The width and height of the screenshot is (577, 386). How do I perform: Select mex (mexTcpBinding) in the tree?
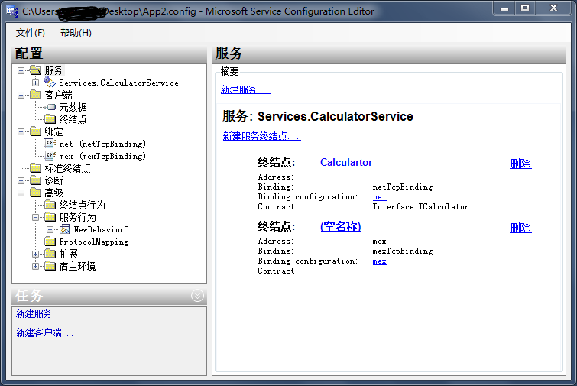click(x=102, y=156)
